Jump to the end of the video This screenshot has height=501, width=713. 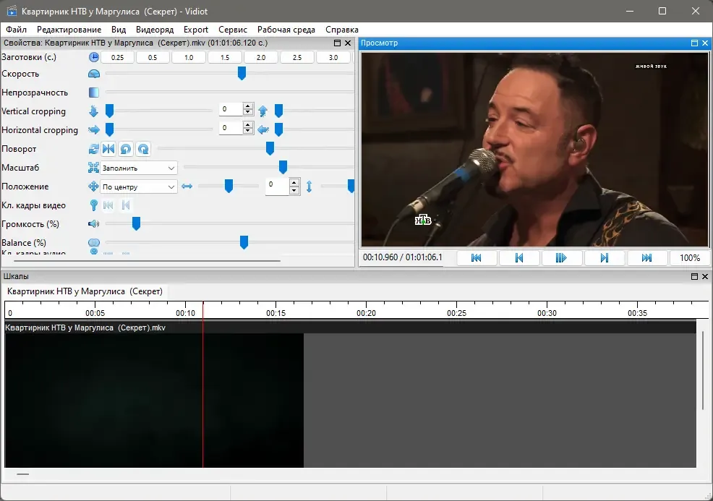[x=646, y=258]
